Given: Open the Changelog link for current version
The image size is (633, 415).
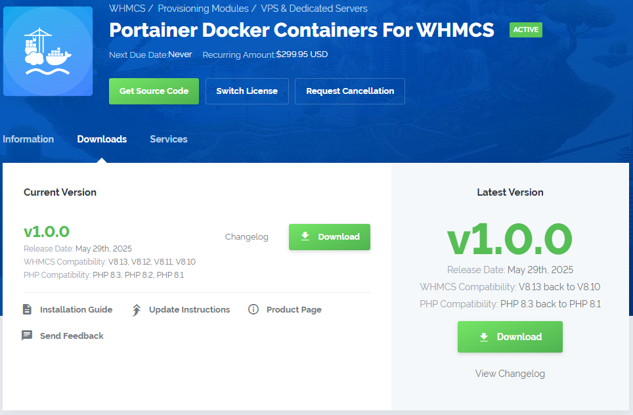Looking at the screenshot, I should [247, 237].
